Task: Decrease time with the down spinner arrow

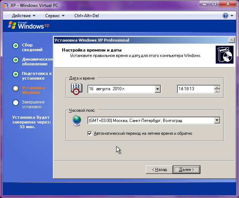Action: click(x=217, y=91)
